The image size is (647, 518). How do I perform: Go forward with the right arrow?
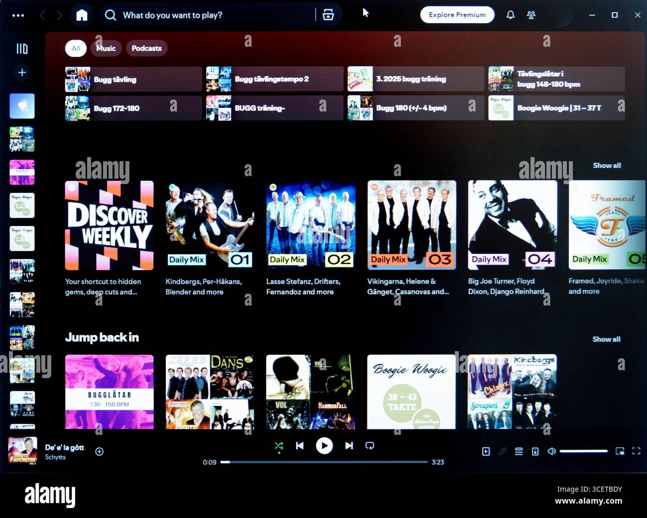click(59, 15)
